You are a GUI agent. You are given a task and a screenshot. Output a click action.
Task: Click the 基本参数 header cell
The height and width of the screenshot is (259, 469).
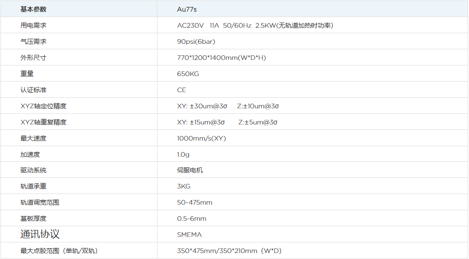[x=33, y=9]
